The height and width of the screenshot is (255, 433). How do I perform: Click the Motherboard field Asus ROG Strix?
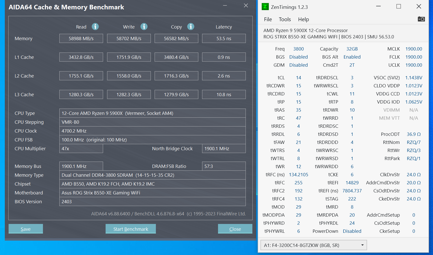pos(153,193)
